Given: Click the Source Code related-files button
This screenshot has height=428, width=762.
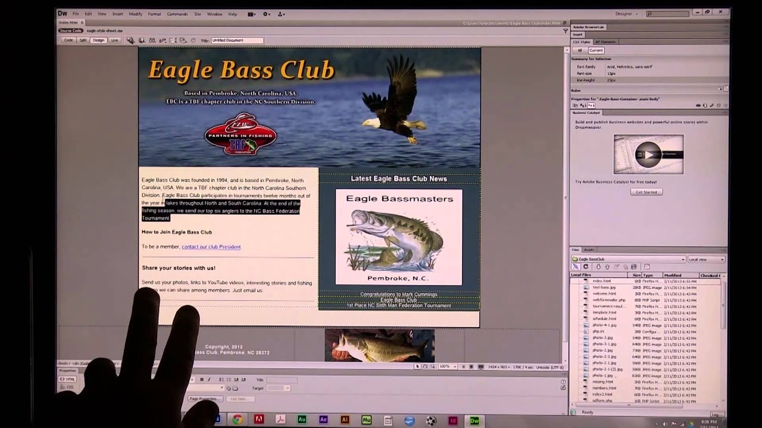Looking at the screenshot, I should point(71,31).
